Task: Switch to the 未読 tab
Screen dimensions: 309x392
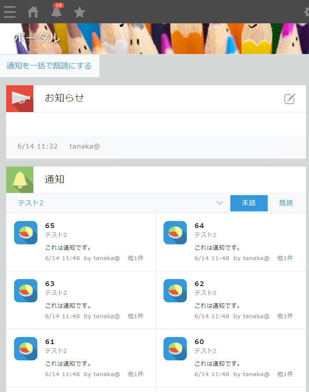Action: [249, 203]
